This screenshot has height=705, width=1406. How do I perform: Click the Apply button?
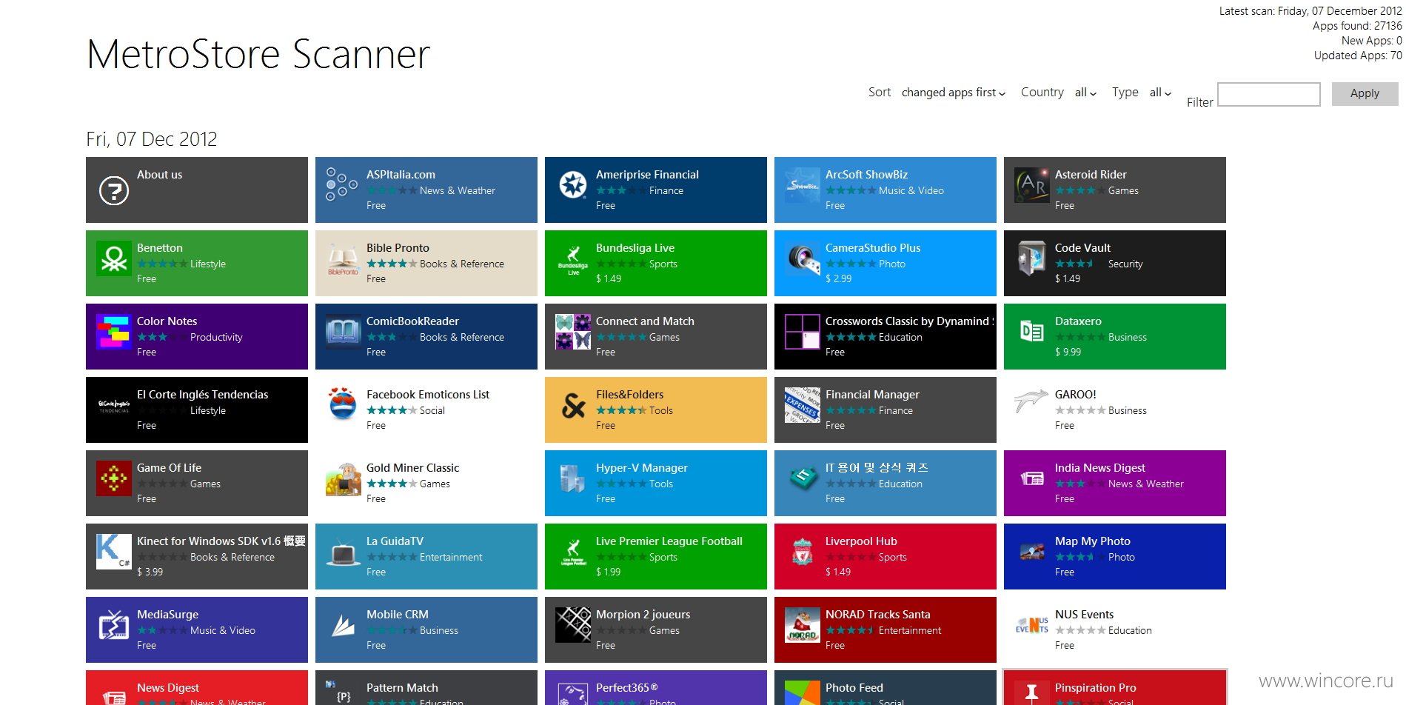tap(1365, 93)
